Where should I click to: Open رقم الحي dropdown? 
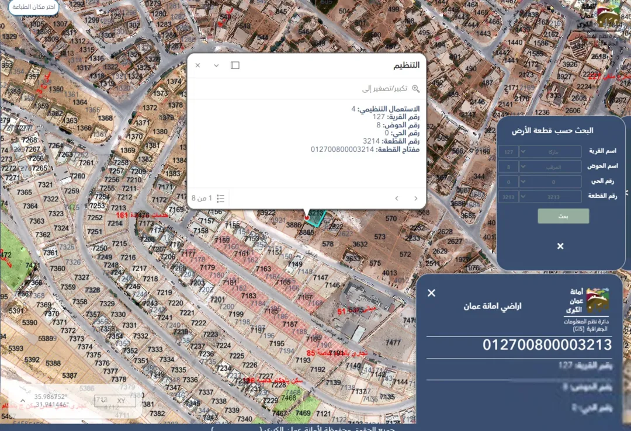[x=550, y=182]
